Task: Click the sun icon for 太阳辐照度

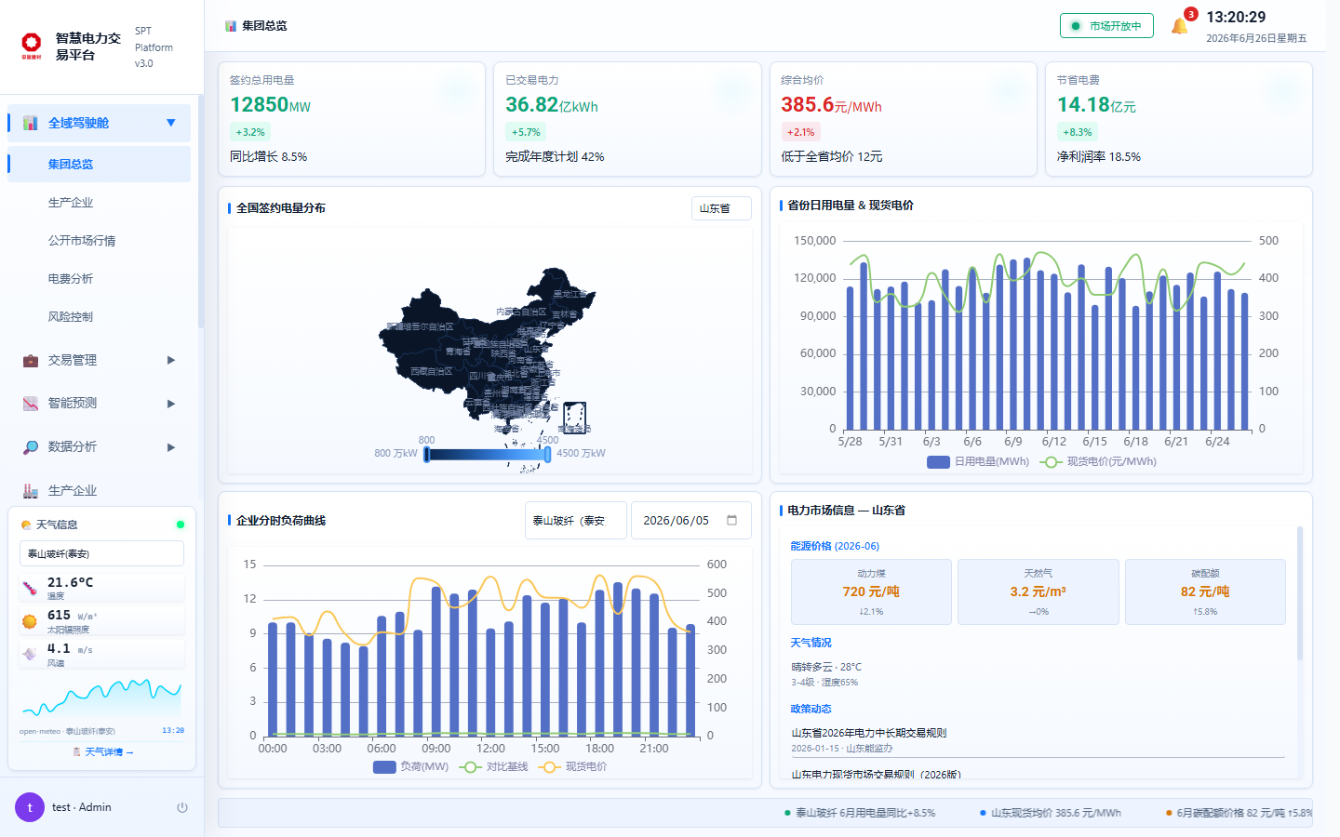Action: (30, 620)
